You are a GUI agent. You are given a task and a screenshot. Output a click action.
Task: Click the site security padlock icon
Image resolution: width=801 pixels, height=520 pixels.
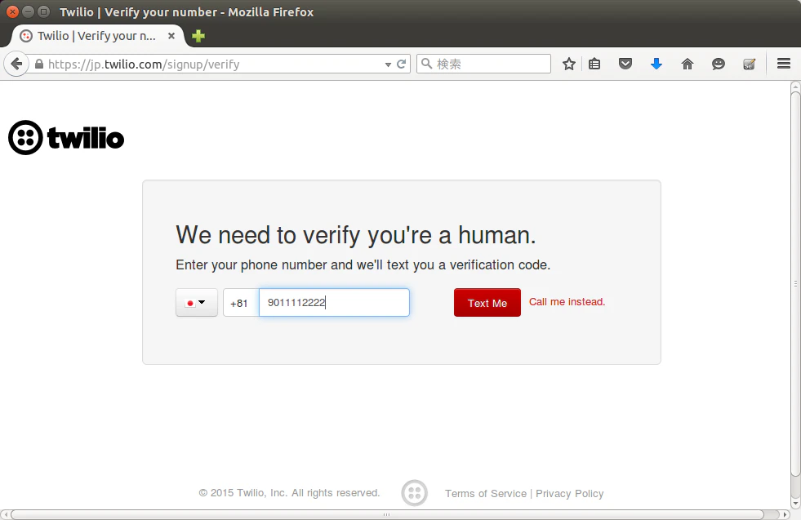click(x=39, y=64)
